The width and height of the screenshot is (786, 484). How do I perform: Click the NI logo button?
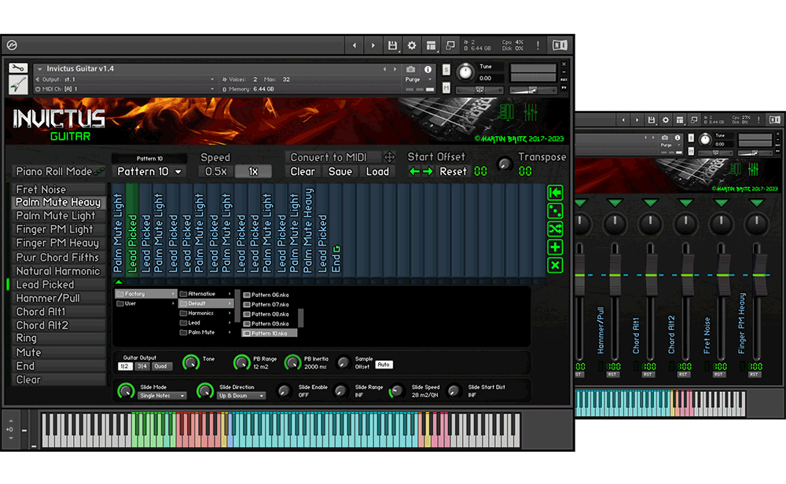point(560,45)
